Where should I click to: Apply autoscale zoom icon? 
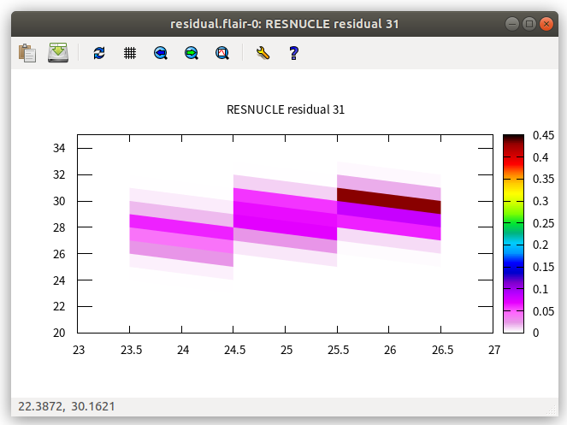(x=222, y=53)
